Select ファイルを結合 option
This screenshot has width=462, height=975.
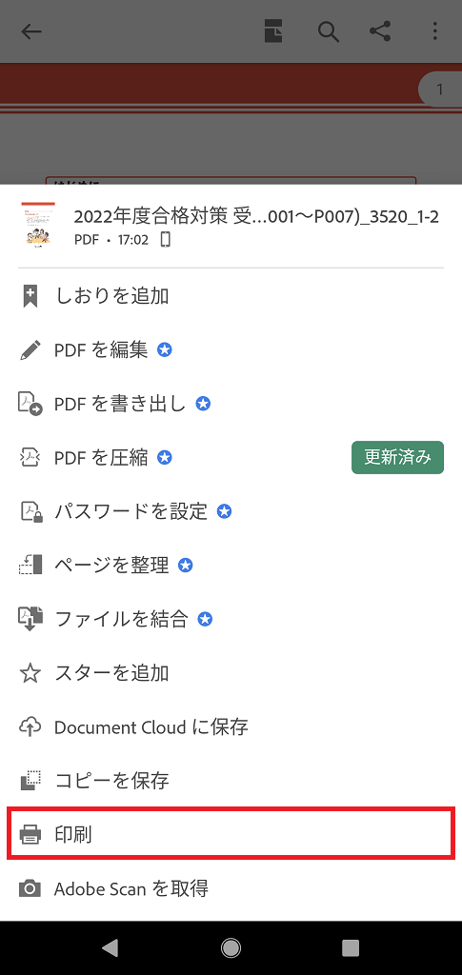pyautogui.click(x=231, y=619)
